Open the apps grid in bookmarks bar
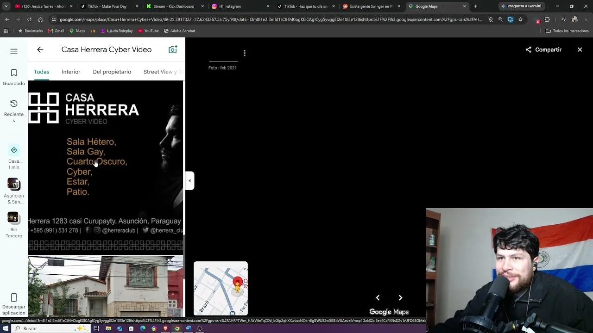This screenshot has height=333, width=593. pyautogui.click(x=6, y=31)
